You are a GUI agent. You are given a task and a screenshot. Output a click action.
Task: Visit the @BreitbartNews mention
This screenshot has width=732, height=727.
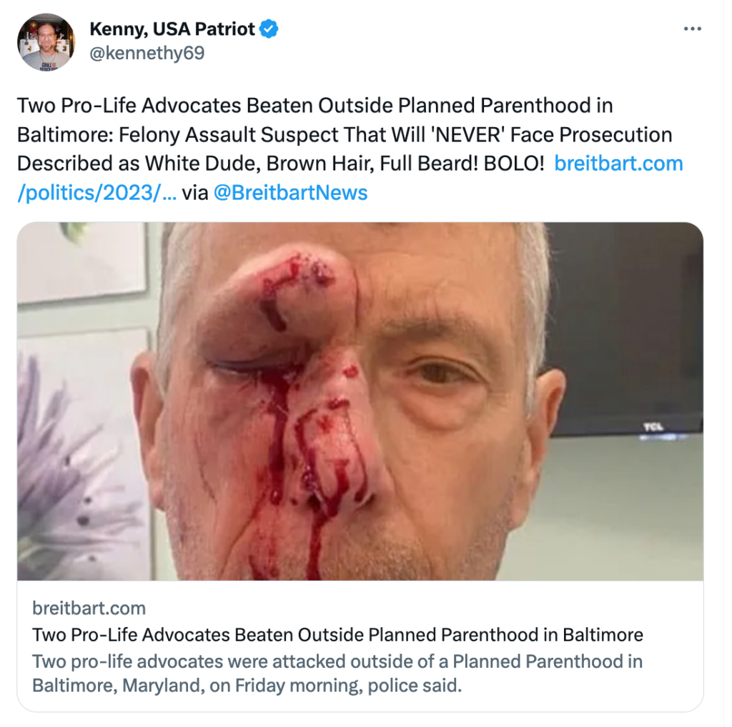tap(290, 192)
